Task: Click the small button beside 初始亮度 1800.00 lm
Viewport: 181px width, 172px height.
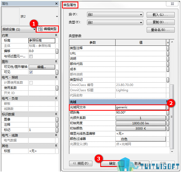Action: point(168,123)
